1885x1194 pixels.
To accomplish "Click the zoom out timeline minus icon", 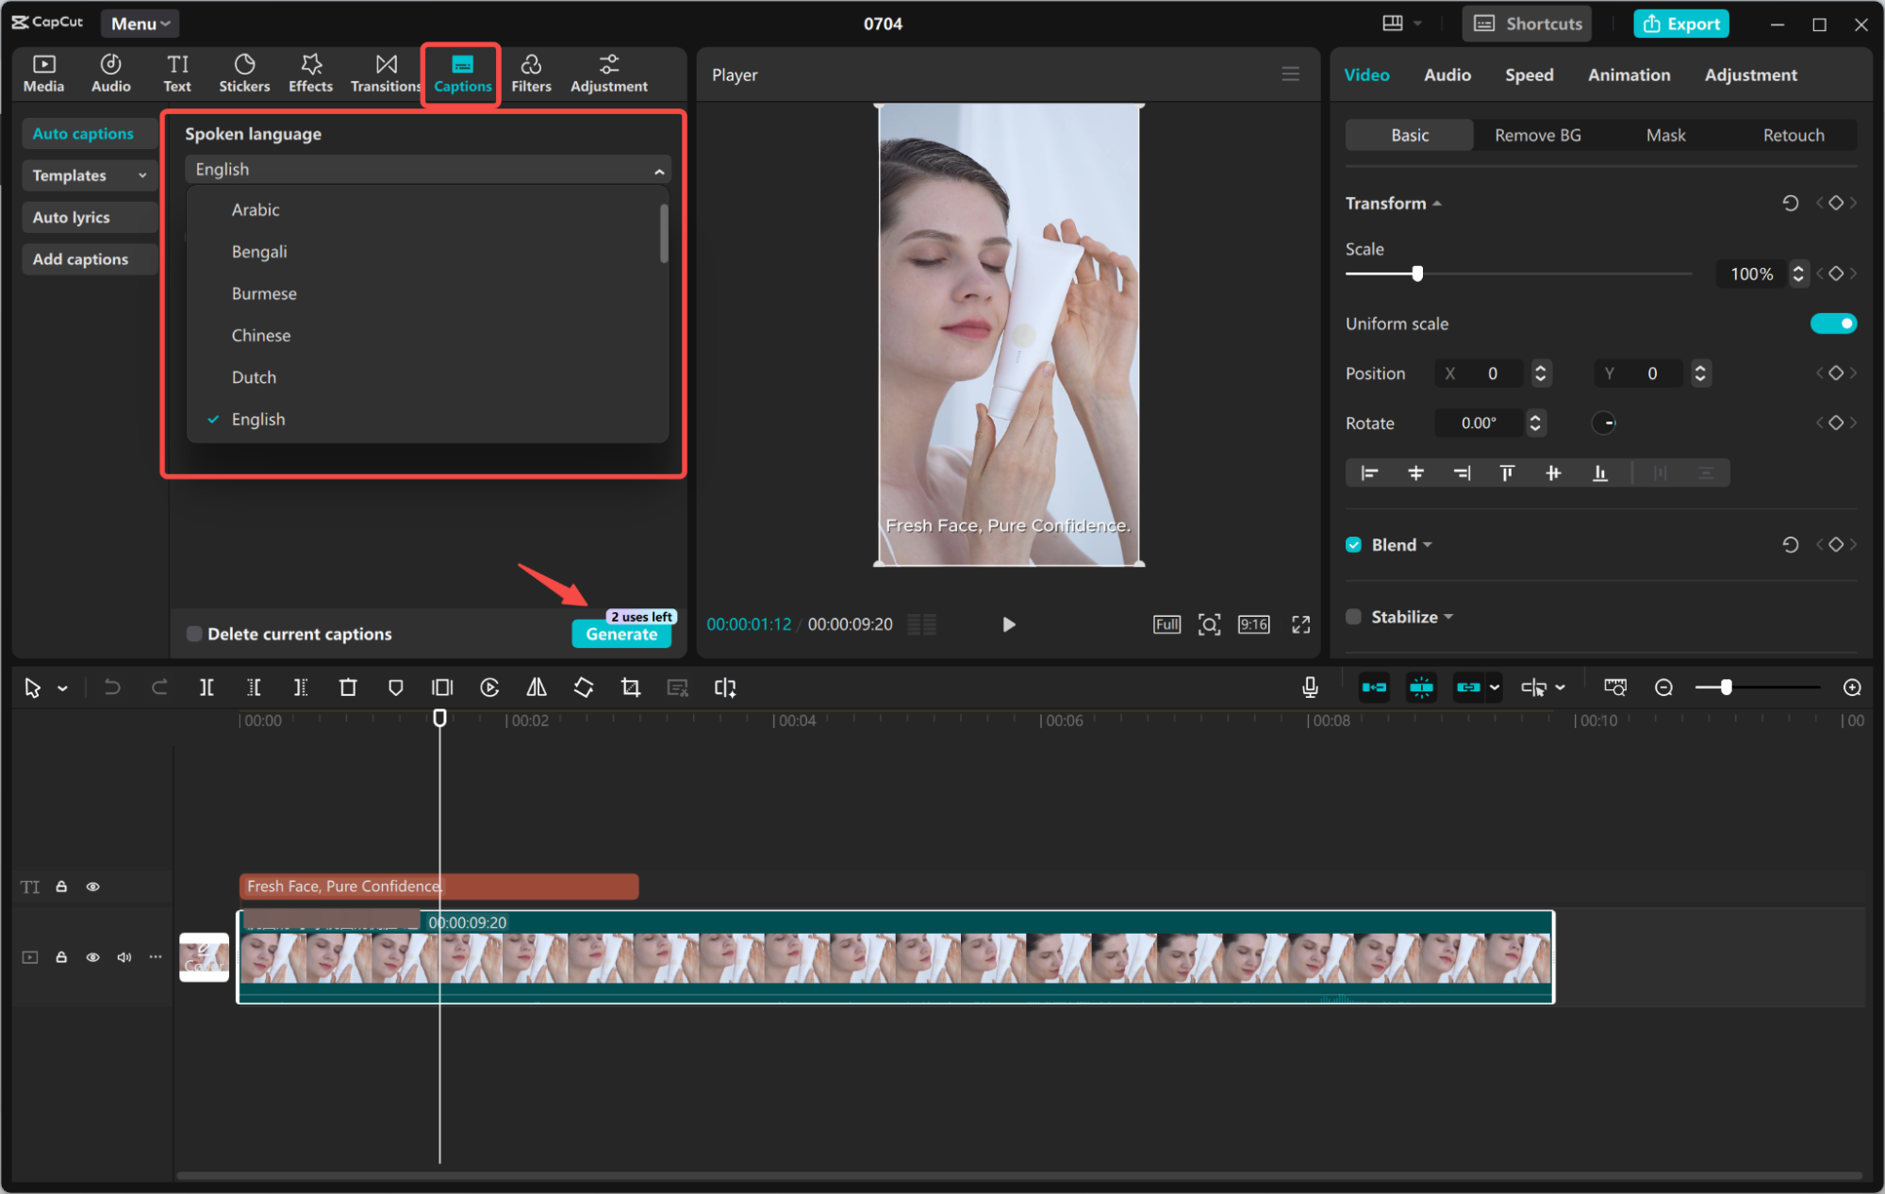I will tap(1663, 688).
